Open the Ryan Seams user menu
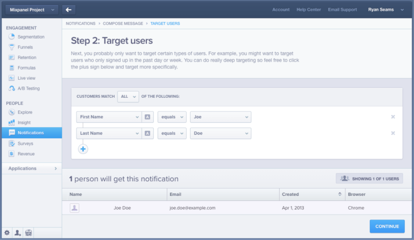The width and height of the screenshot is (414, 240). coord(386,10)
